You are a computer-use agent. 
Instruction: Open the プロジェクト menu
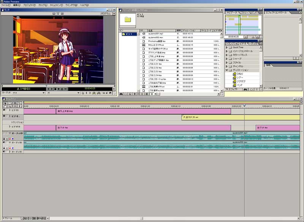coord(30,5)
